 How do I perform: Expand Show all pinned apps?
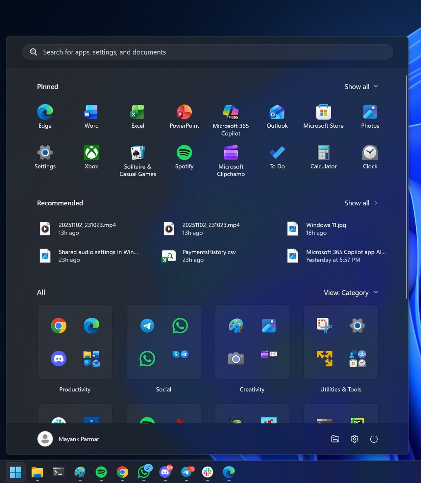(x=361, y=87)
